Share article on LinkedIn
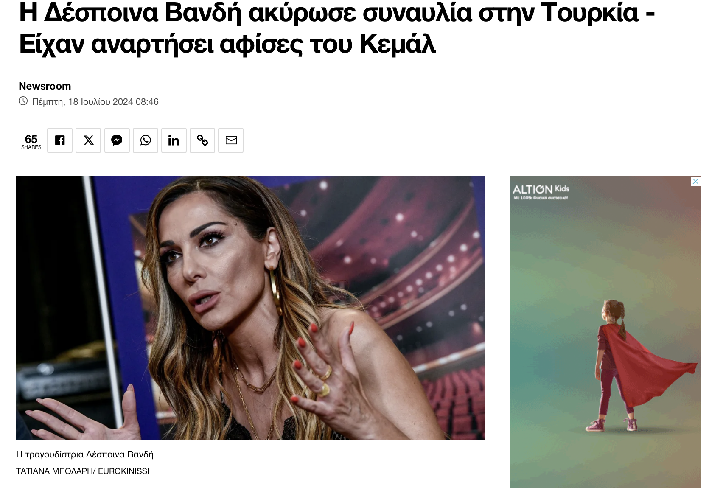Screen dimensions: 723x488 click(x=174, y=140)
